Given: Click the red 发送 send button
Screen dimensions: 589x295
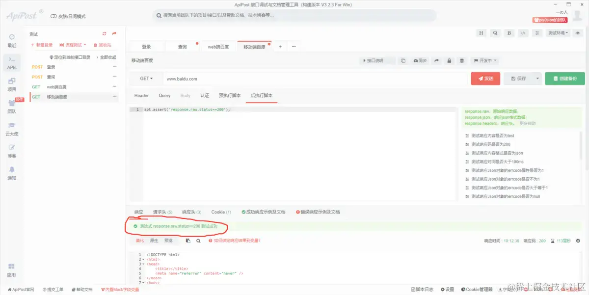Looking at the screenshot, I should tap(485, 79).
